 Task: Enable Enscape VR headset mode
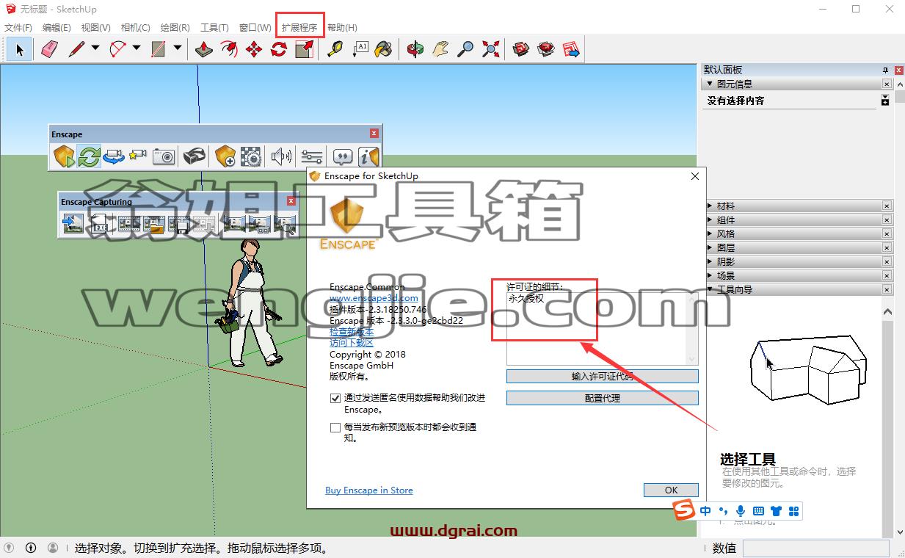[195, 156]
